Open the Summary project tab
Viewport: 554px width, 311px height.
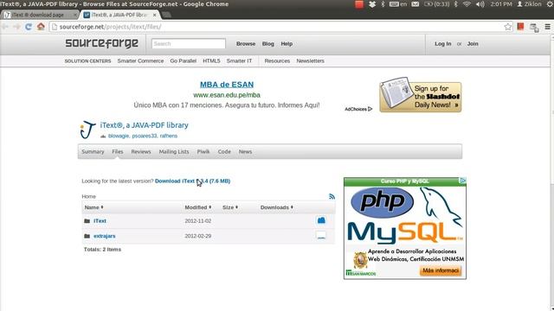coord(93,152)
